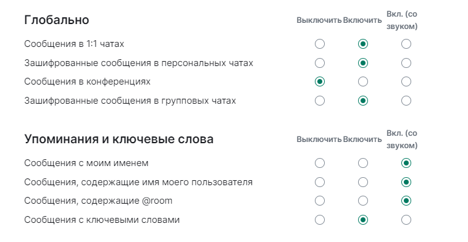Turn off encrypted messages in personal chats
Screen dimensions: 468x242
[x=320, y=63]
